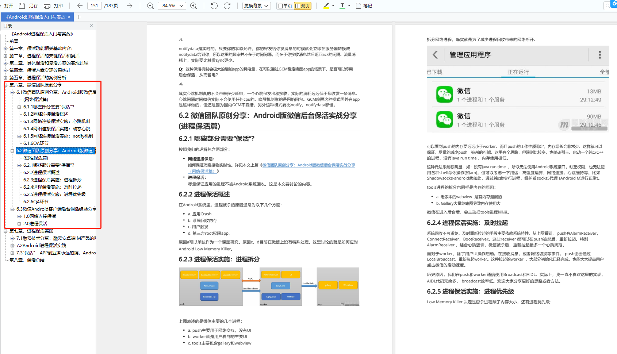Rotate page counterclockwise
Viewport: 617px width, 354px height.
(214, 6)
